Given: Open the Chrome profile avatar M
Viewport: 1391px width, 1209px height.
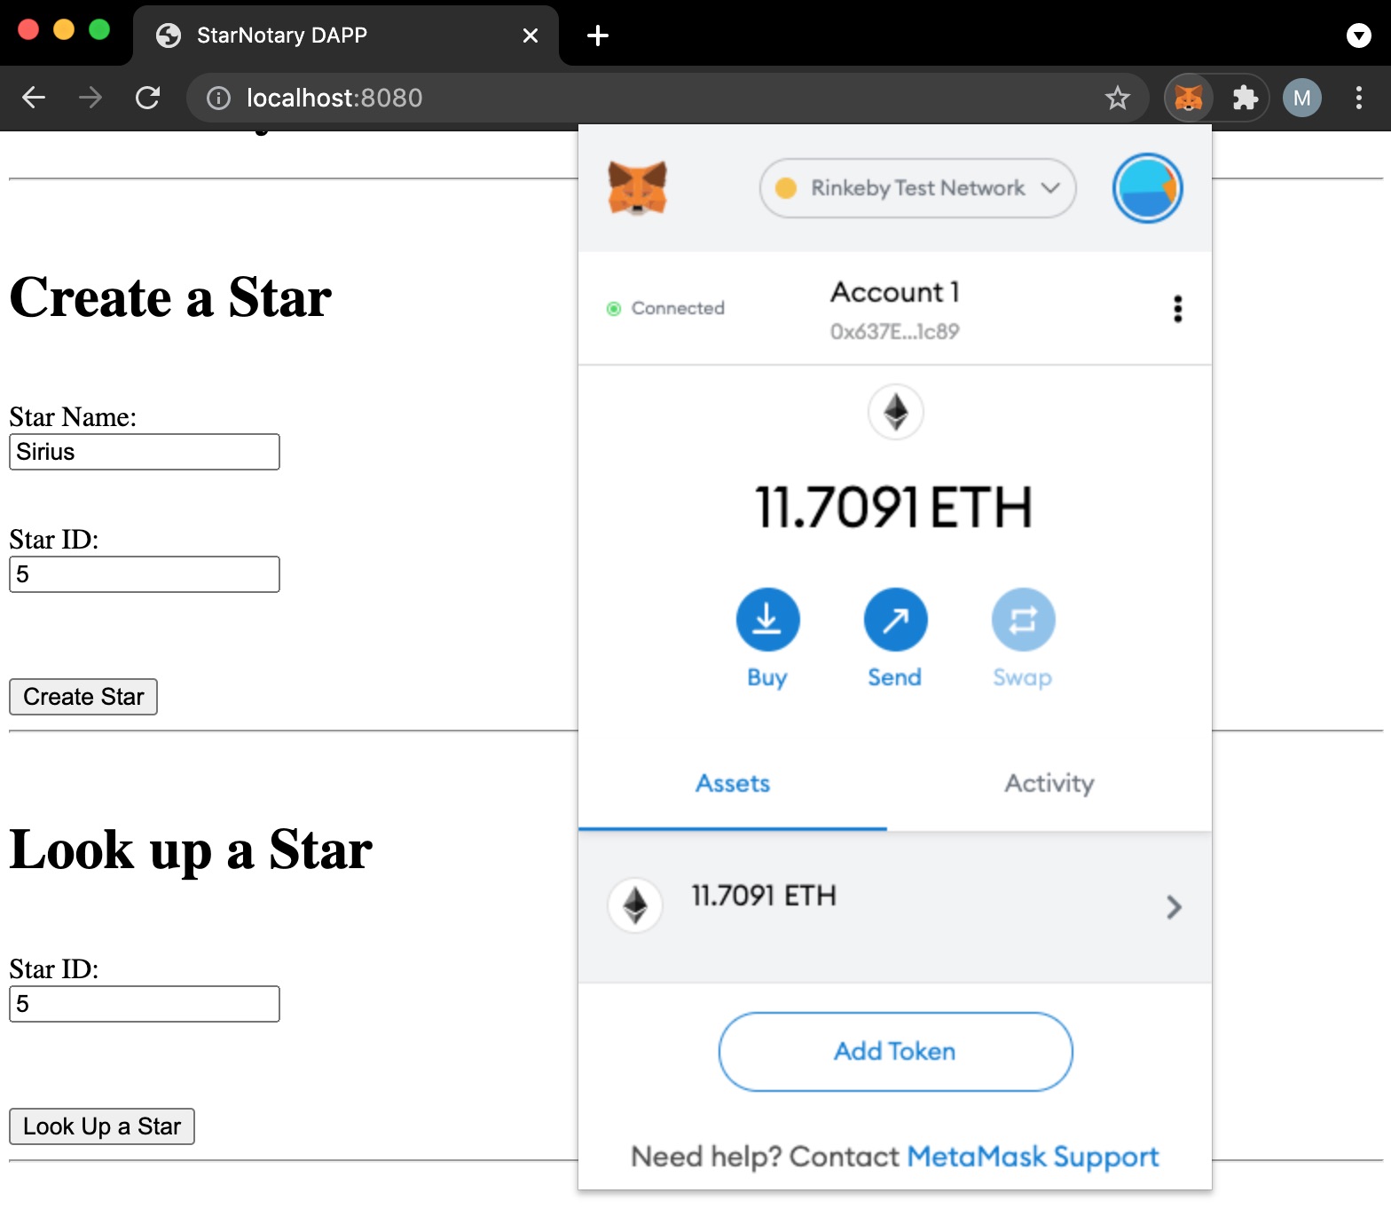Looking at the screenshot, I should (1302, 98).
